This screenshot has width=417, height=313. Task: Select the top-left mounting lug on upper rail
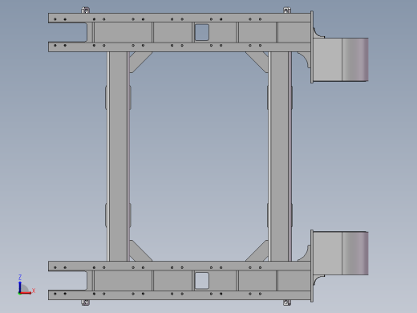[85, 10]
